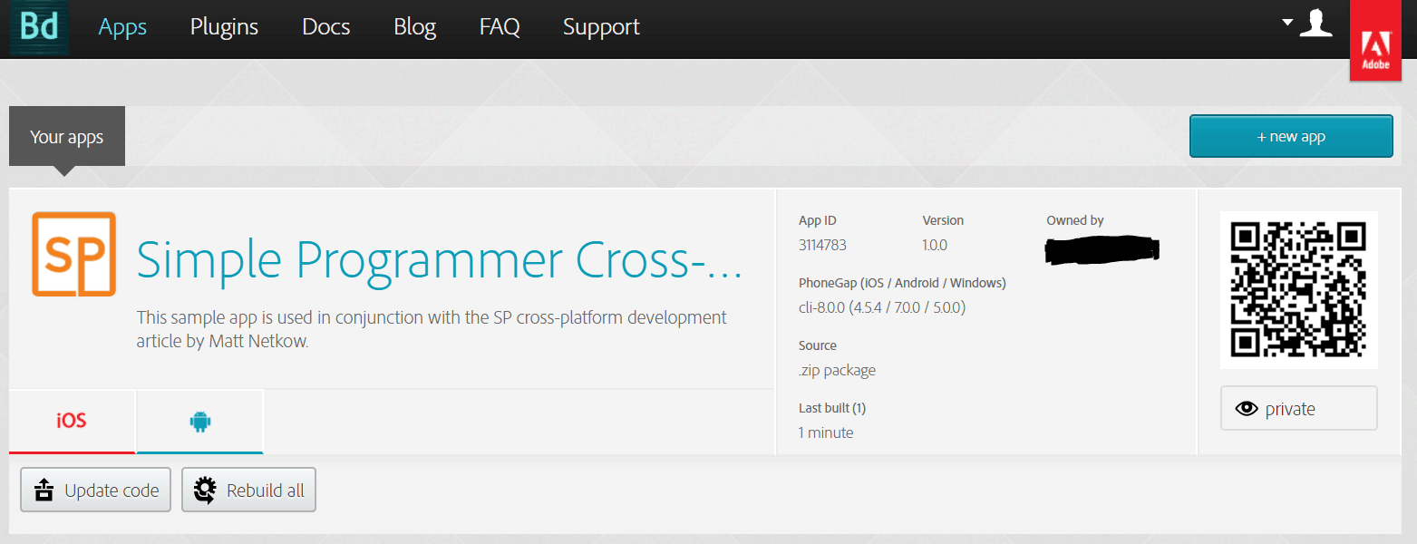Toggle the private visibility eye button
This screenshot has width=1417, height=544.
[x=1298, y=409]
